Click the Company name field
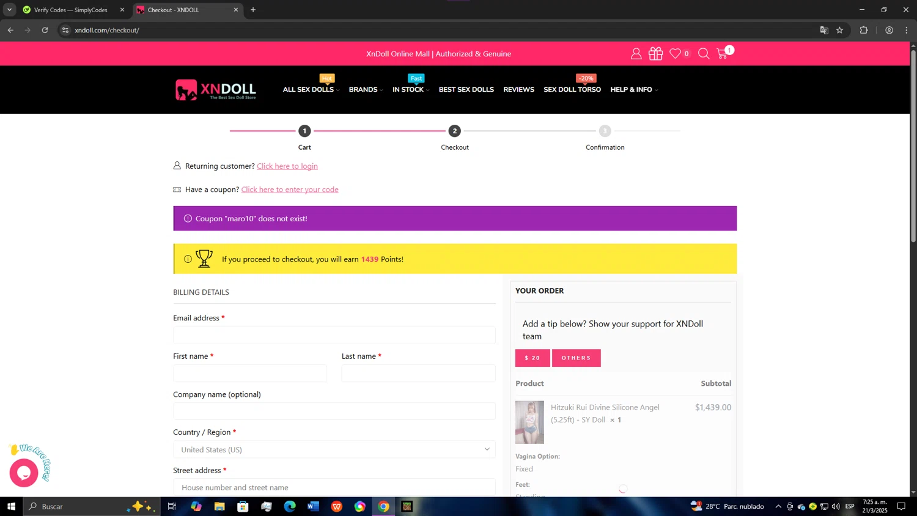917x516 pixels. click(334, 411)
